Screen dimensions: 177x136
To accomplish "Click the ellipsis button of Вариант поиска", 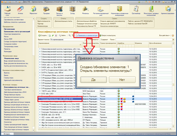I will coord(85,40).
